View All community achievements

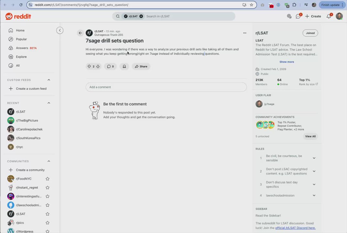pos(310,136)
